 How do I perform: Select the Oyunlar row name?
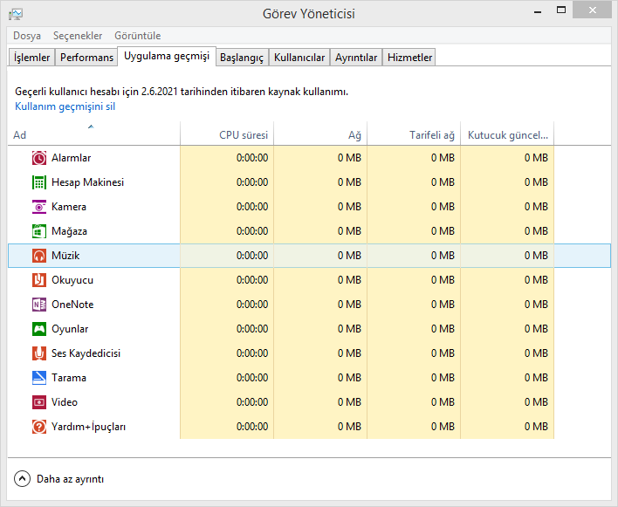pos(70,329)
